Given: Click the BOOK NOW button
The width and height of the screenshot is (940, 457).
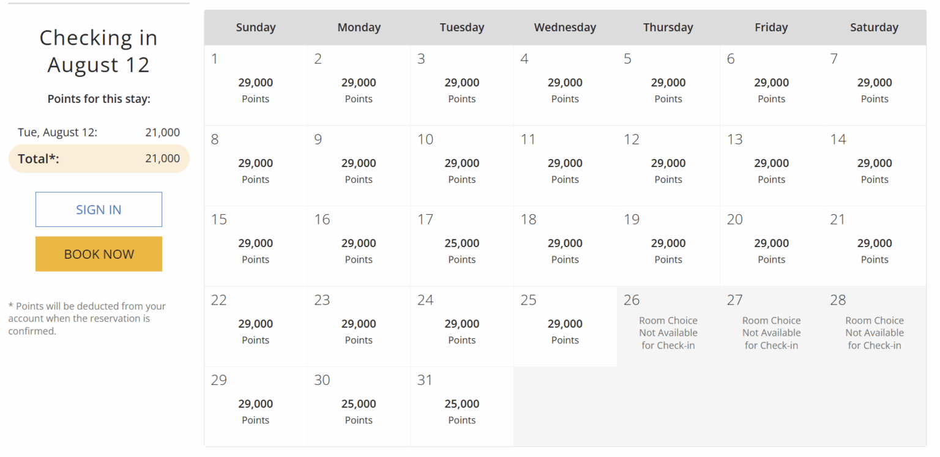Looking at the screenshot, I should [99, 254].
